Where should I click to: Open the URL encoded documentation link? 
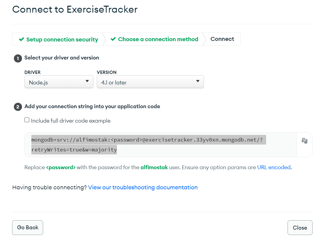(273, 167)
